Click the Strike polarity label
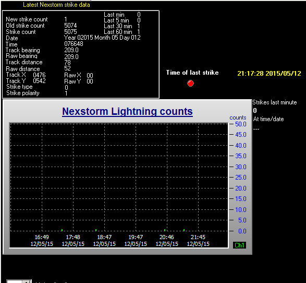This screenshot has width=306, height=283. [x=23, y=93]
